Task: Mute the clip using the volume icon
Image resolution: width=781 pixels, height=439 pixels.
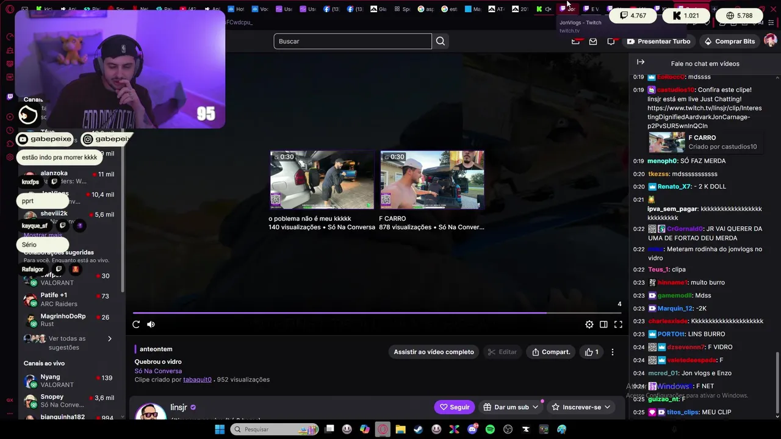Action: tap(151, 324)
